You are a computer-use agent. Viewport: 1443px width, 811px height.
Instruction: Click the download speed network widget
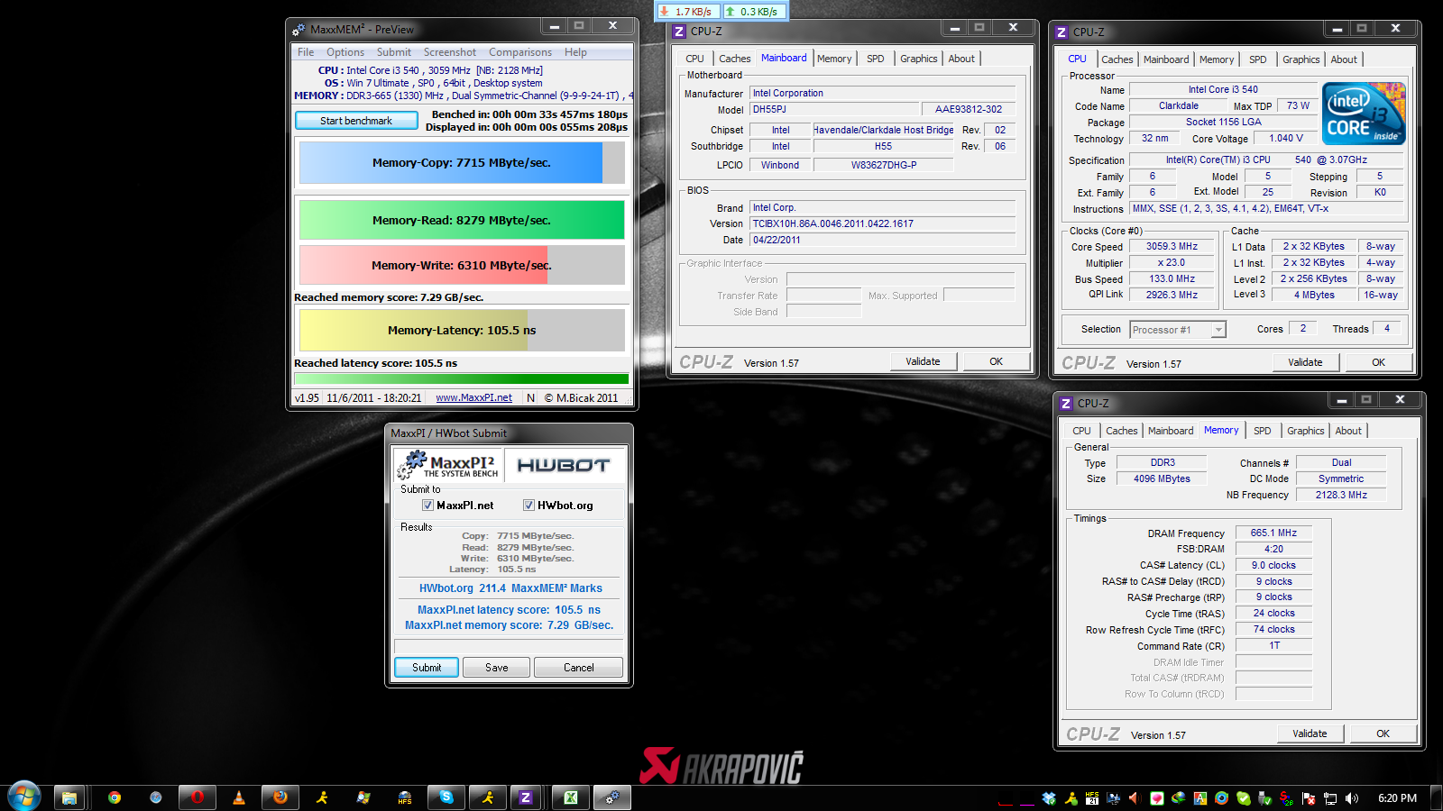point(688,12)
